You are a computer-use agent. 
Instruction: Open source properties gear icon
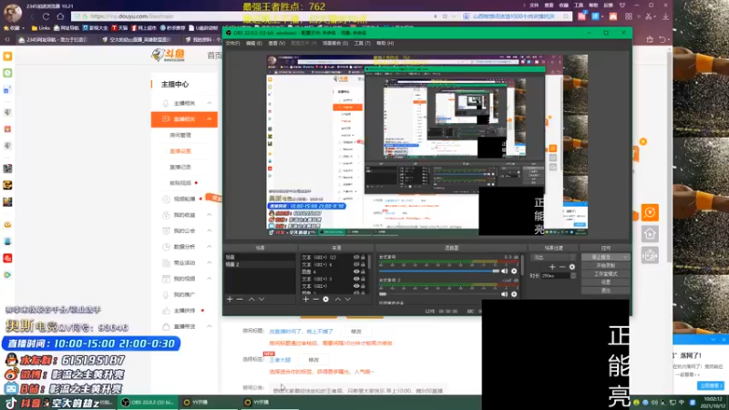coord(326,300)
